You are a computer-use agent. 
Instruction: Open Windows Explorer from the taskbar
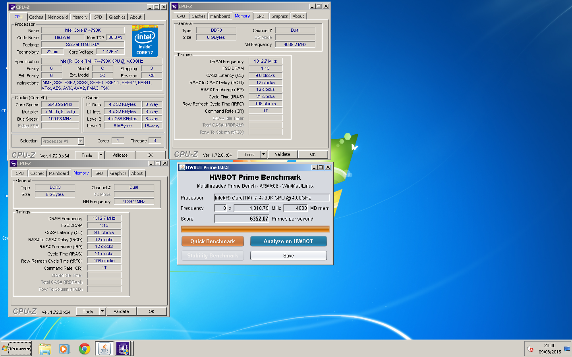(45, 349)
